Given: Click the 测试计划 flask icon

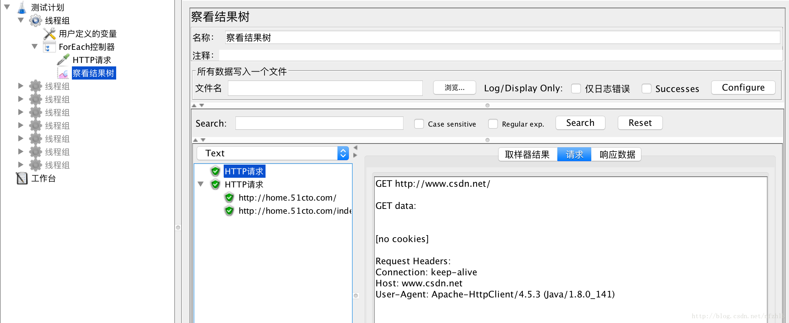Looking at the screenshot, I should tap(22, 7).
